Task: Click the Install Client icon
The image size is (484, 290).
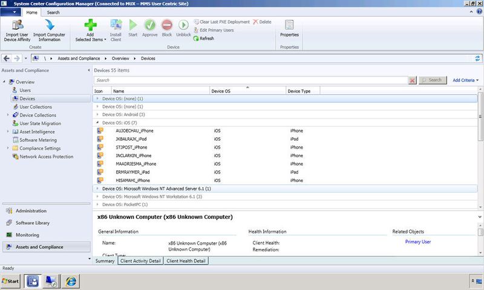Action: (116, 25)
